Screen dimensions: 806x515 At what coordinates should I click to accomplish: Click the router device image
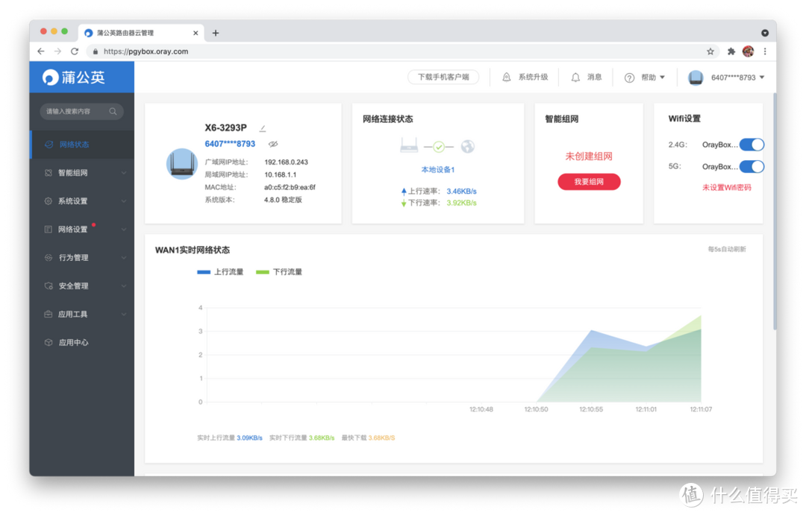point(181,164)
